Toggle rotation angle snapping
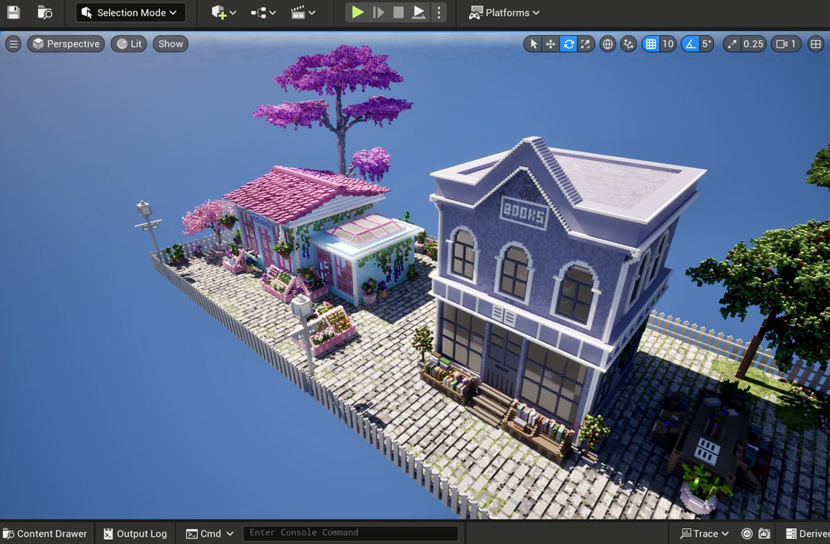This screenshot has height=544, width=830. [690, 44]
